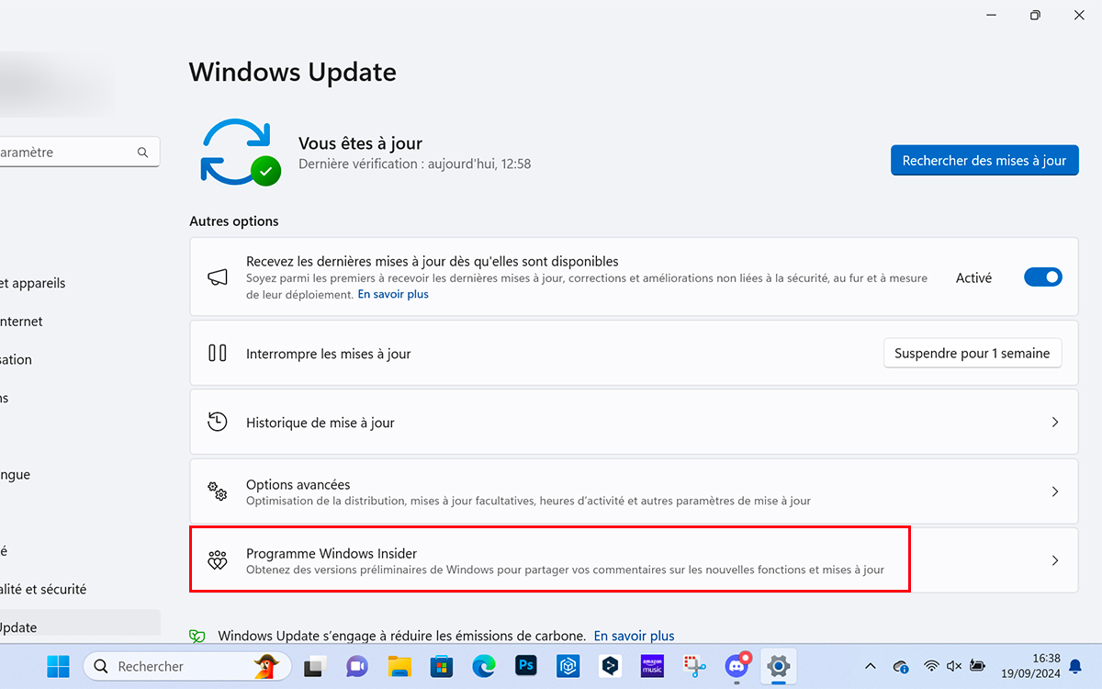Click the taskbar Rechercher search box

(x=187, y=666)
